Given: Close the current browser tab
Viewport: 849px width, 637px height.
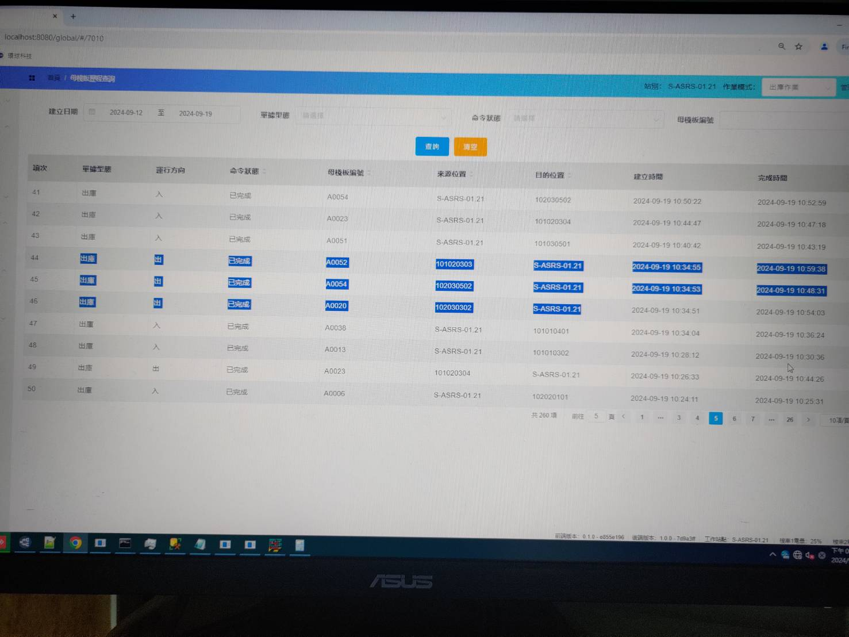Looking at the screenshot, I should (55, 16).
